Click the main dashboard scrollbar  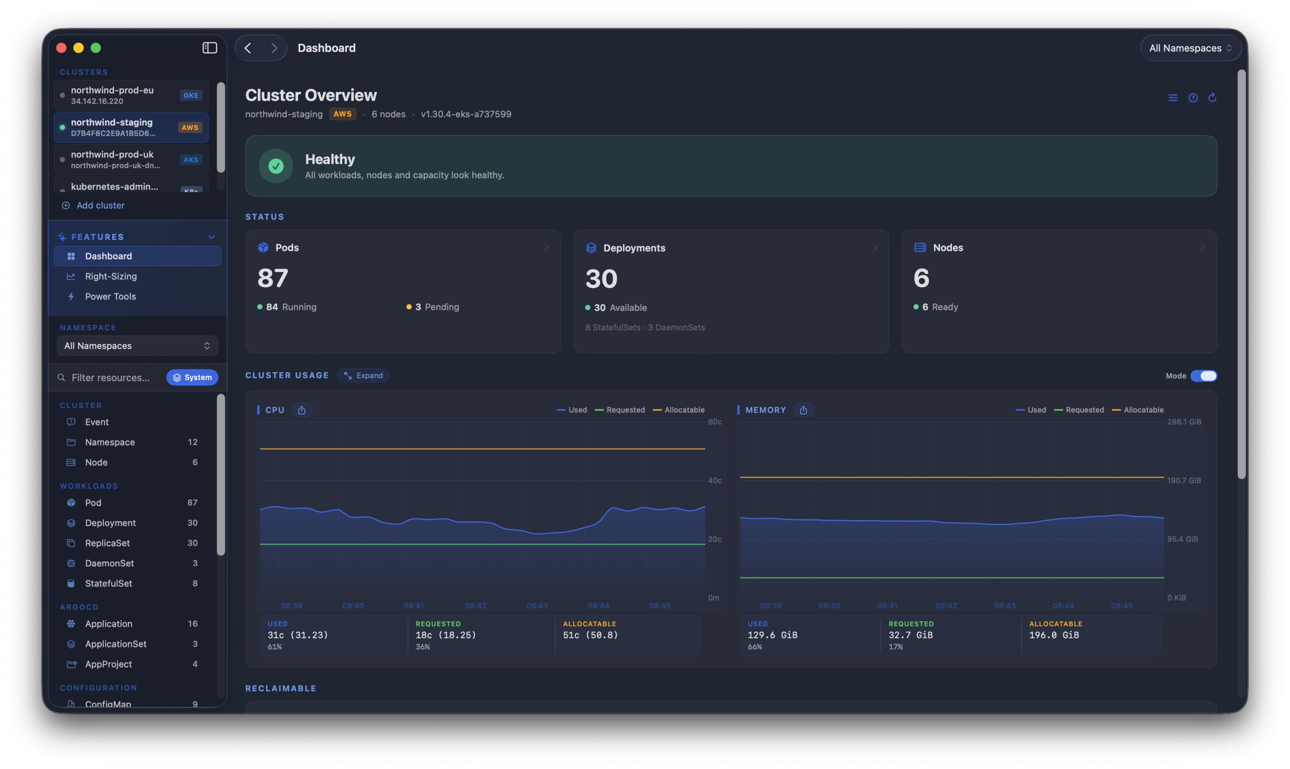[x=1241, y=275]
